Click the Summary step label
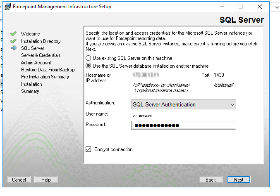 (30, 91)
